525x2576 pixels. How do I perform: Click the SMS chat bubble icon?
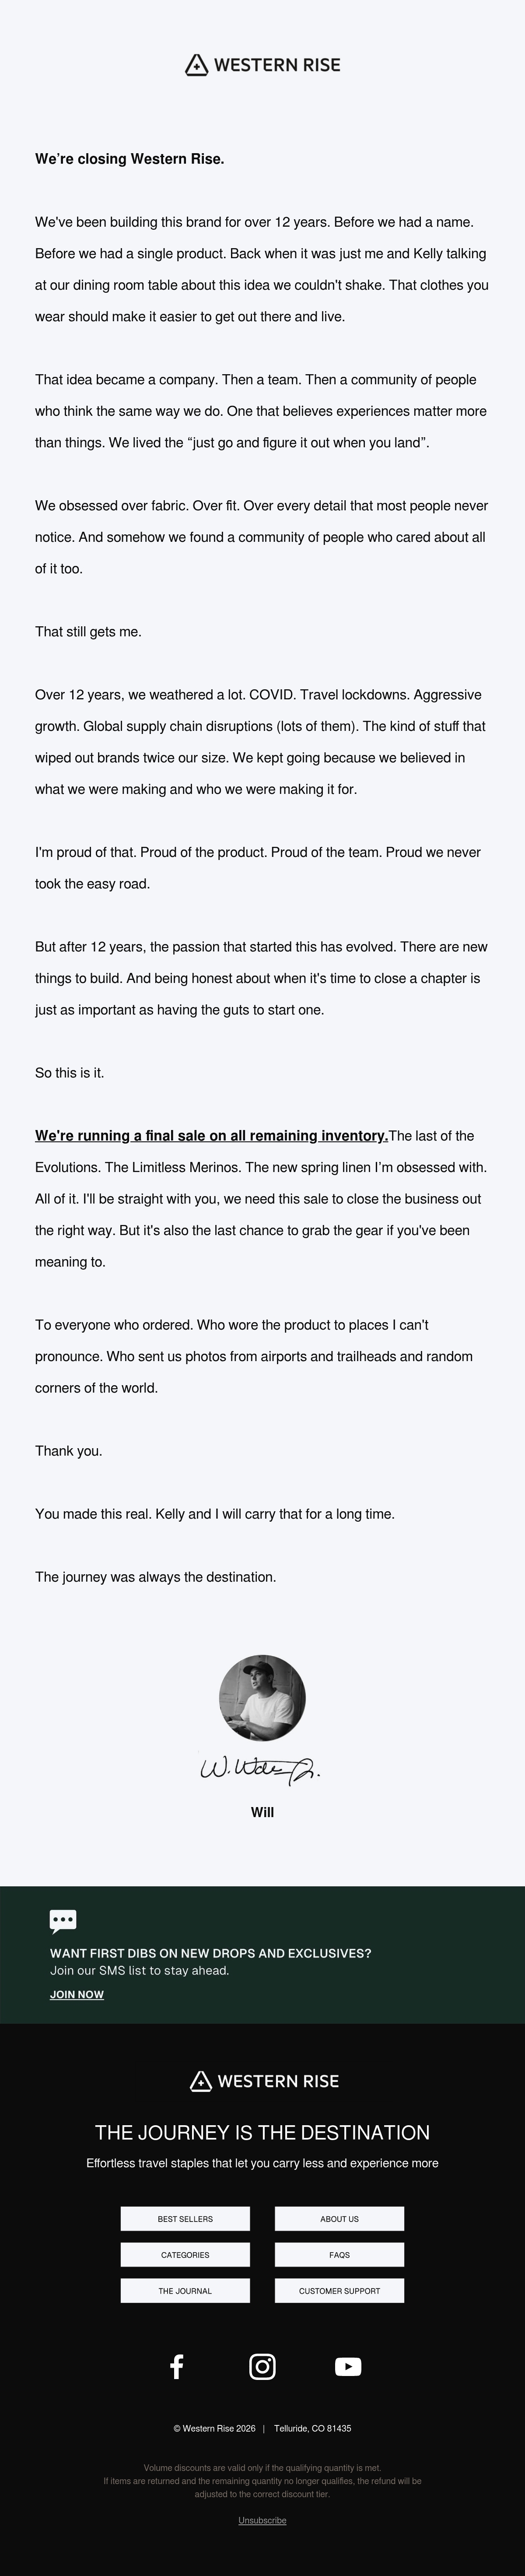click(63, 1920)
